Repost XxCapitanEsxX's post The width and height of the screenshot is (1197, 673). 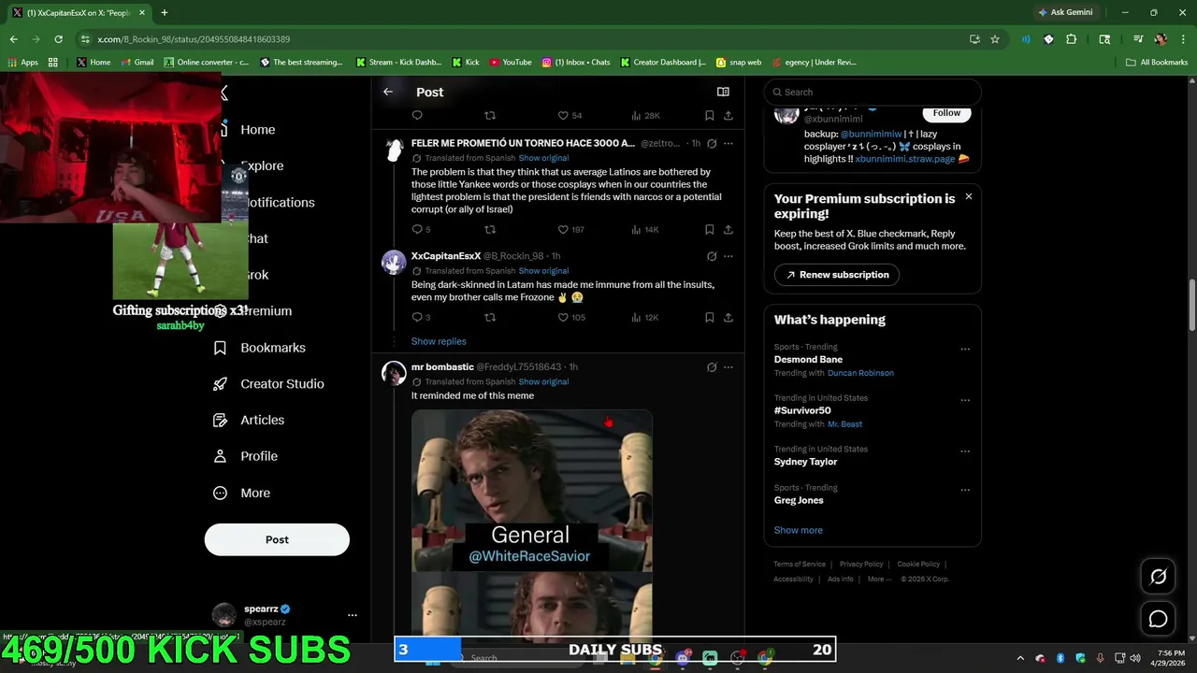[490, 317]
